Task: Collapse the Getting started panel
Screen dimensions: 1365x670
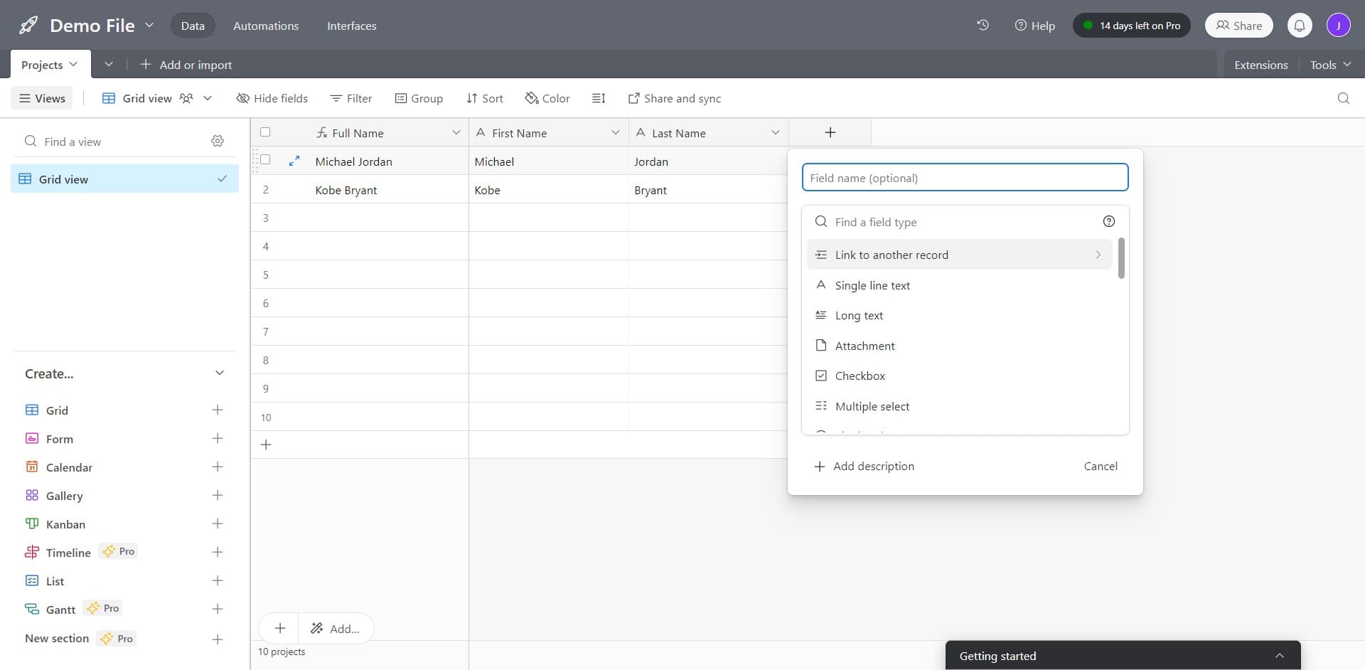Action: click(1279, 655)
